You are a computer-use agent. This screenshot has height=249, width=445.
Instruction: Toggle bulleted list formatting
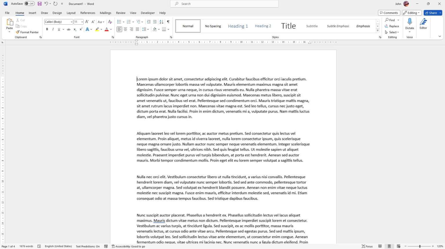pyautogui.click(x=119, y=22)
